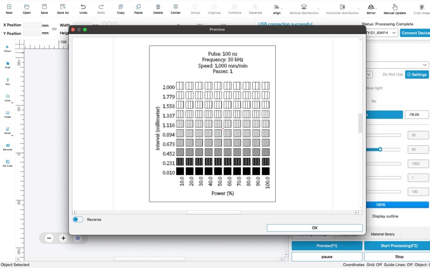Choose the Barcode tool
The width and height of the screenshot is (430, 268).
pos(8,147)
